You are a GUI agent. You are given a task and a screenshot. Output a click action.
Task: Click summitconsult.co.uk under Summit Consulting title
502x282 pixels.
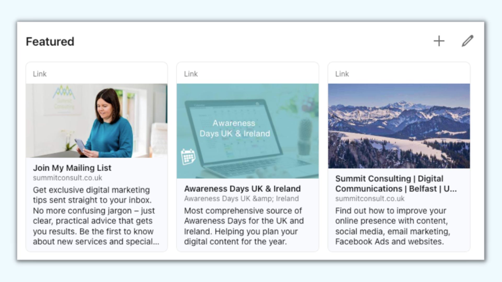point(370,199)
